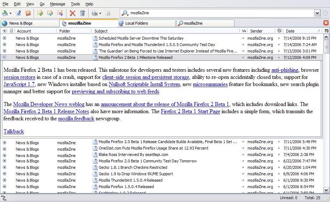This screenshot has height=202, width=330.
Task: Click the Junk bin toolbar icon
Action: click(x=83, y=13)
